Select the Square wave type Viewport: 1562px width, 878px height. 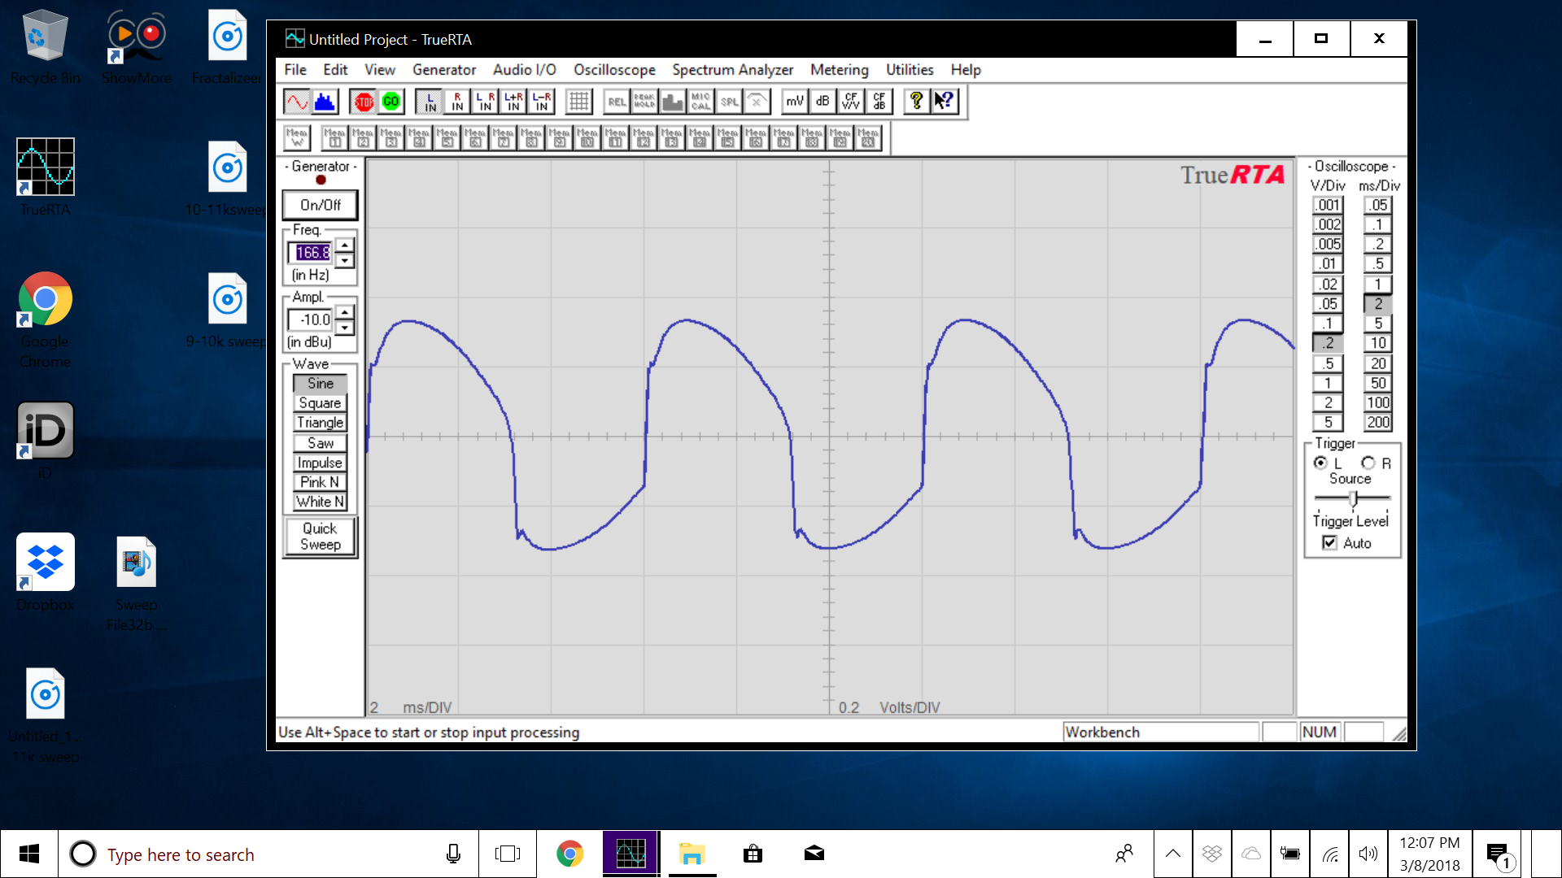(x=320, y=403)
